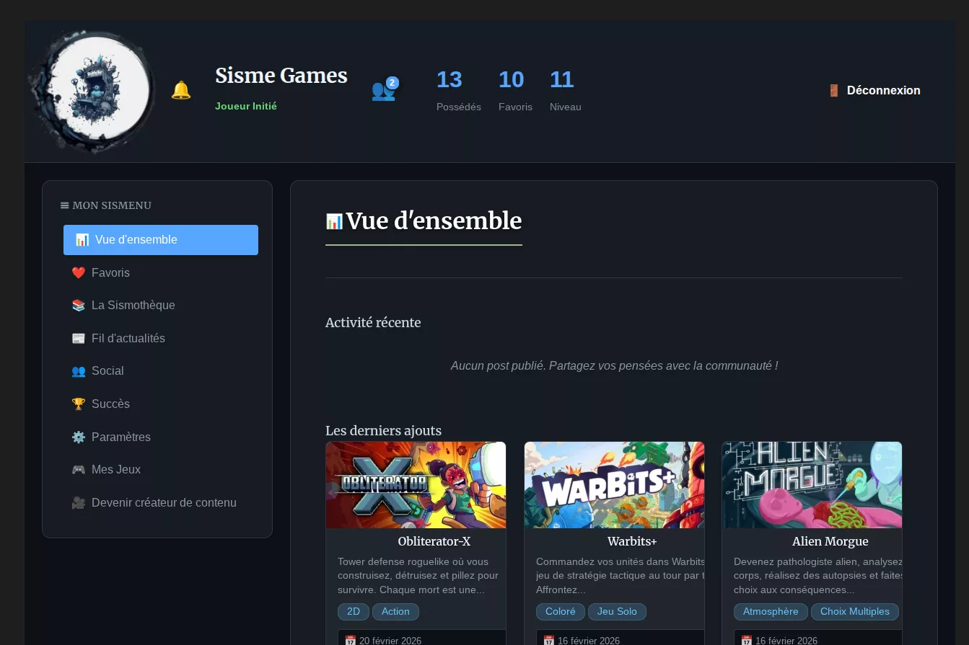
Task: Open the Vue d'ensemble menu entry
Action: coord(160,239)
